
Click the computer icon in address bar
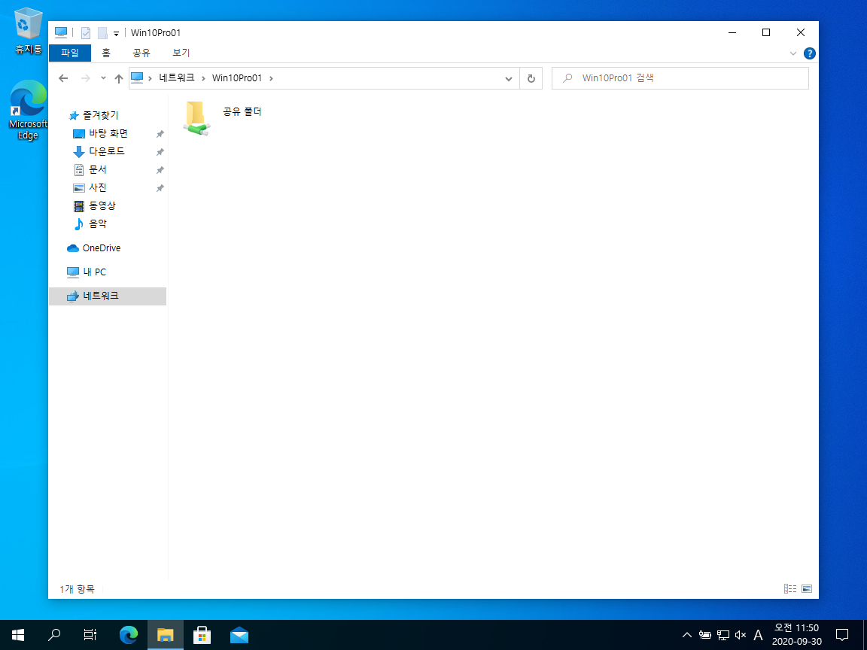tap(136, 78)
